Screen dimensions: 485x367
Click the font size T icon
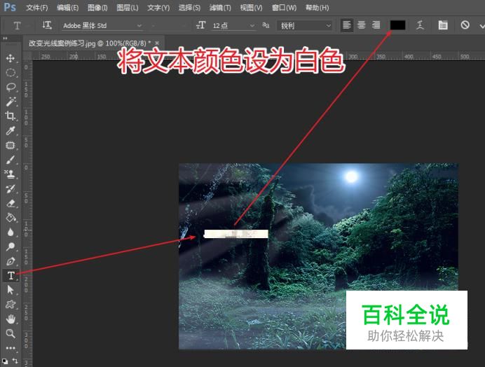(x=200, y=25)
